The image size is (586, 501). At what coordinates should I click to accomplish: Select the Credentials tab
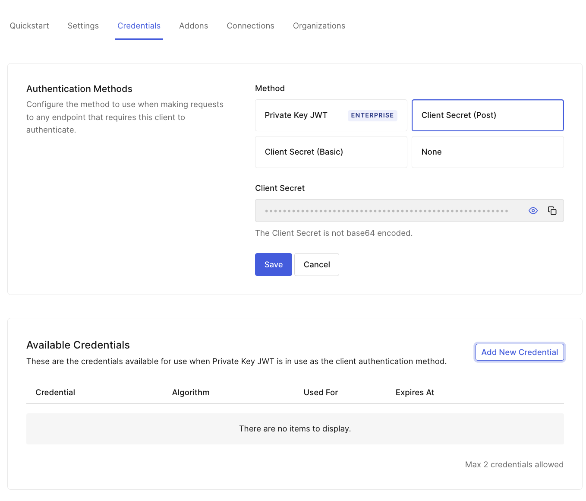click(x=139, y=25)
